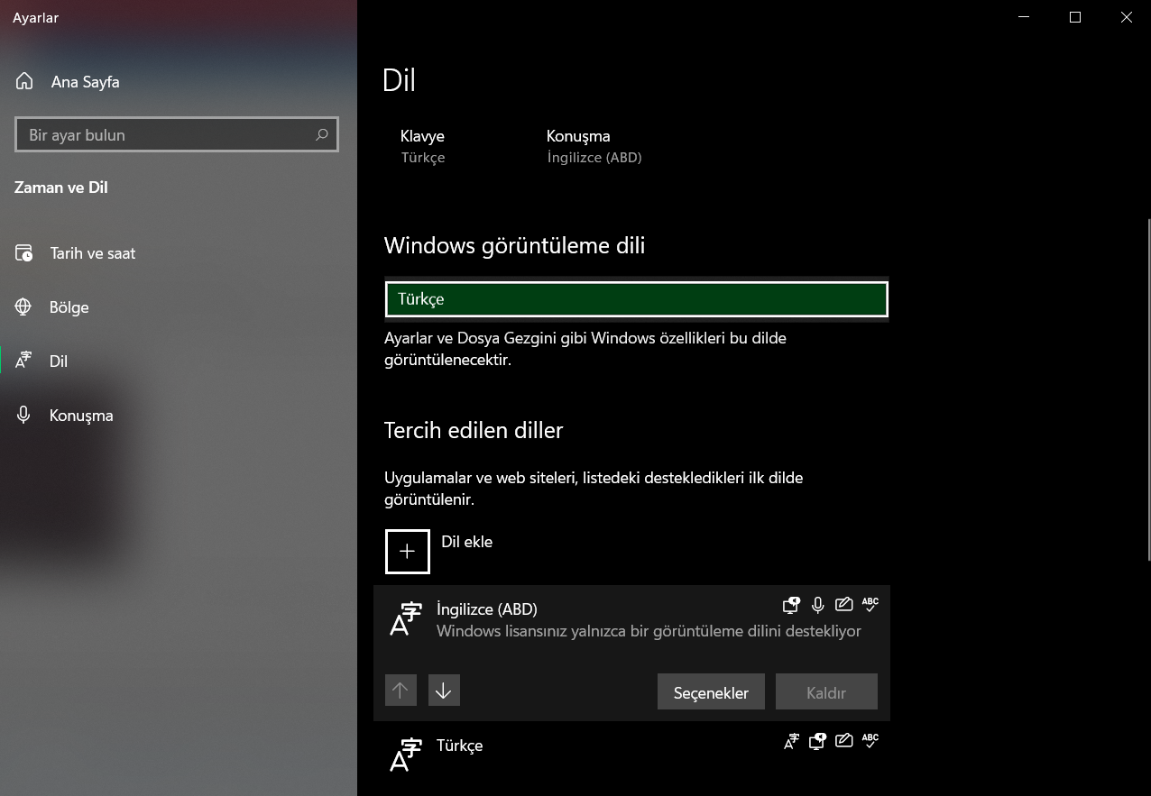Open the Klavye Türkçe tile

423,146
